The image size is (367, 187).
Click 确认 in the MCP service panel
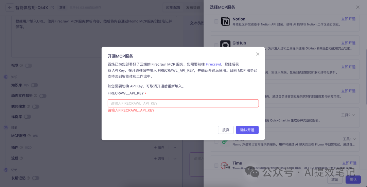pos(353,180)
